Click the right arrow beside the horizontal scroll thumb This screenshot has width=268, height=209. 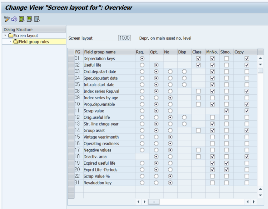[x=145, y=202]
